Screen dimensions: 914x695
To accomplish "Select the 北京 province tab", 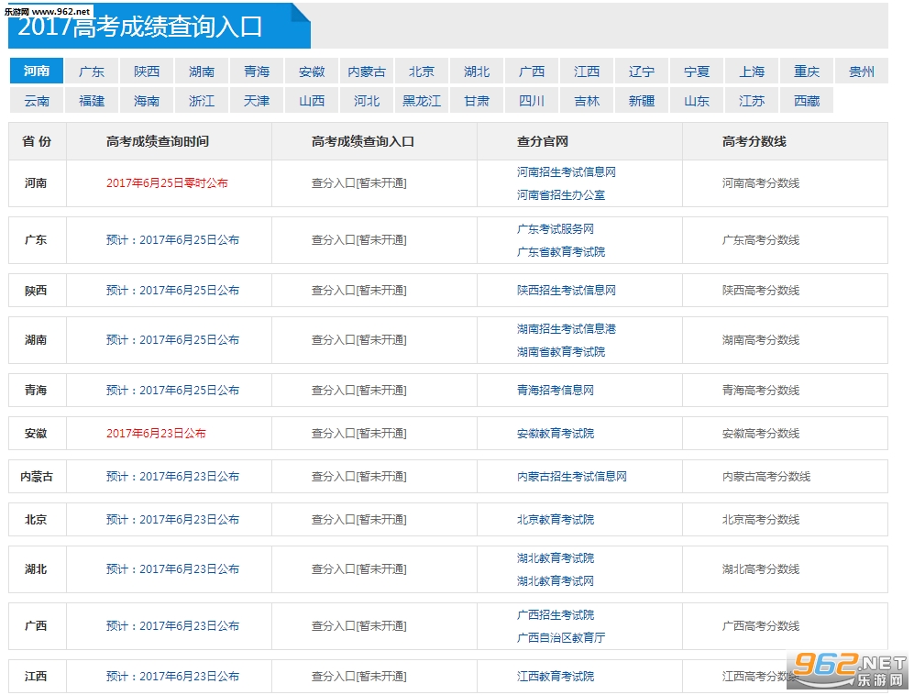I will [422, 71].
